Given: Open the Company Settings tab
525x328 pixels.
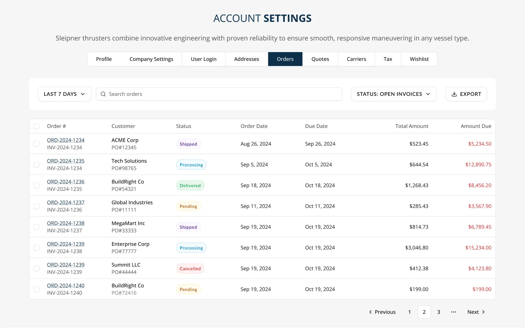Looking at the screenshot, I should pyautogui.click(x=151, y=59).
